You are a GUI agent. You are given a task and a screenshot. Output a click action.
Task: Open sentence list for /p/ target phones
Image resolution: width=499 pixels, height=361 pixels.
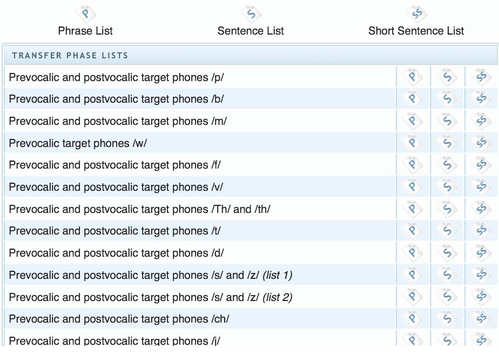point(447,77)
